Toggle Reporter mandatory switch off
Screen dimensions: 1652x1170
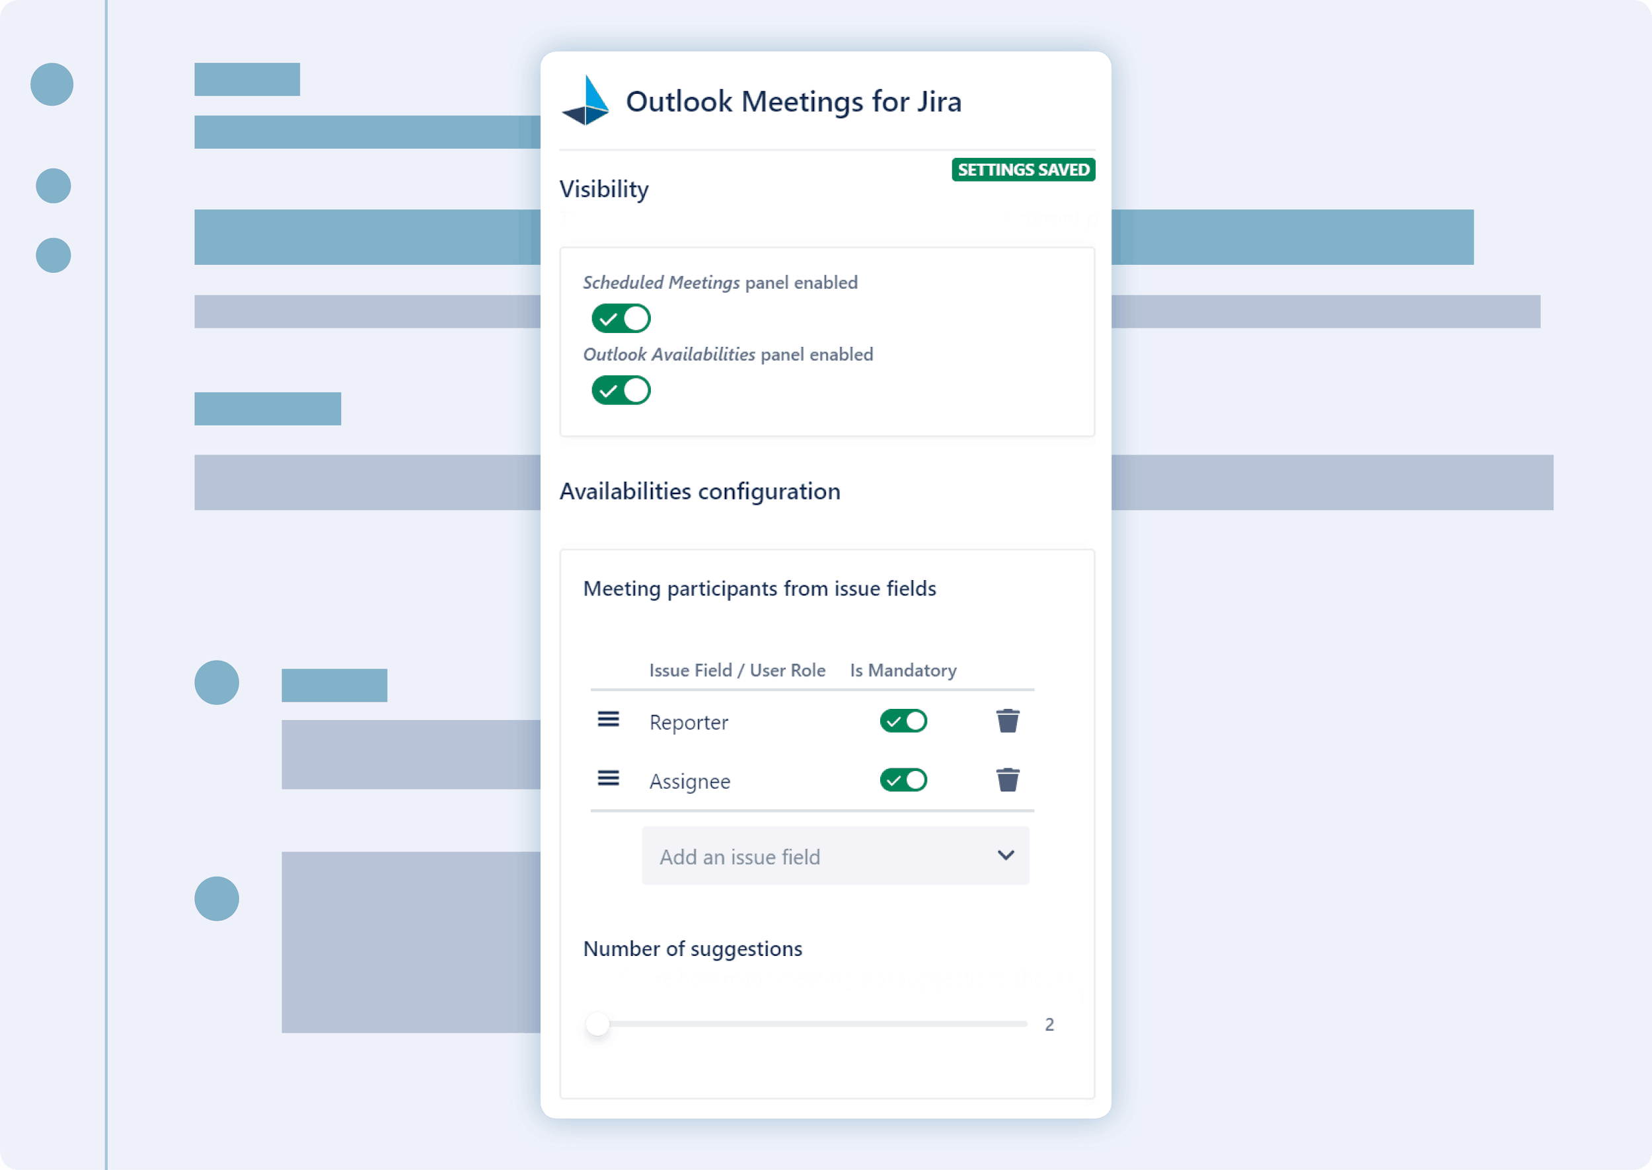pos(903,721)
